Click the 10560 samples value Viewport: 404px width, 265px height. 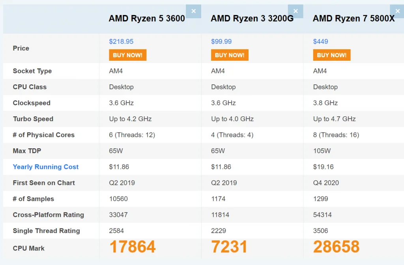click(x=118, y=199)
